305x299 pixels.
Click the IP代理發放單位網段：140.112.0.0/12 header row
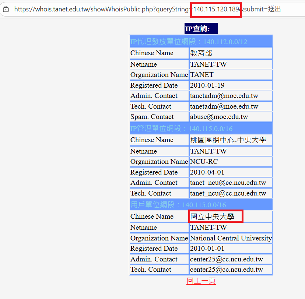tap(201, 41)
